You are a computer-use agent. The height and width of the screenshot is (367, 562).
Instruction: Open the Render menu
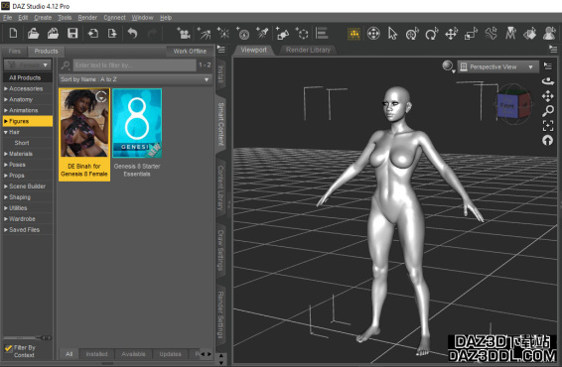(x=87, y=18)
